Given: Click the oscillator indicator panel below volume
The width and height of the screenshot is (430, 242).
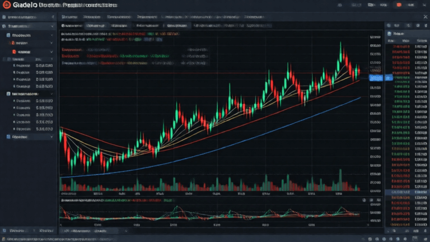Looking at the screenshot, I should (x=213, y=212).
